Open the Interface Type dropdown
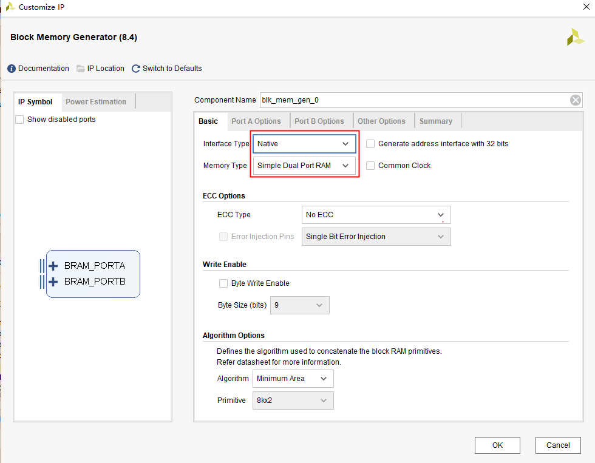Image resolution: width=595 pixels, height=463 pixels. [304, 144]
